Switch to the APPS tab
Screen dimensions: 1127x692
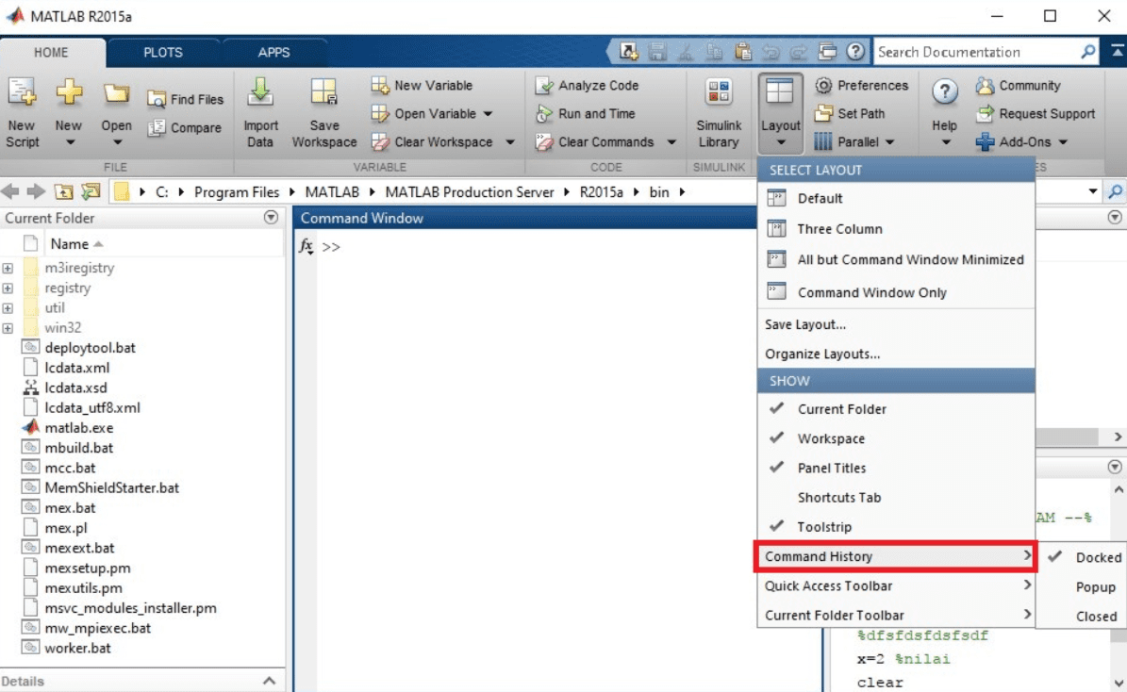[x=273, y=53]
